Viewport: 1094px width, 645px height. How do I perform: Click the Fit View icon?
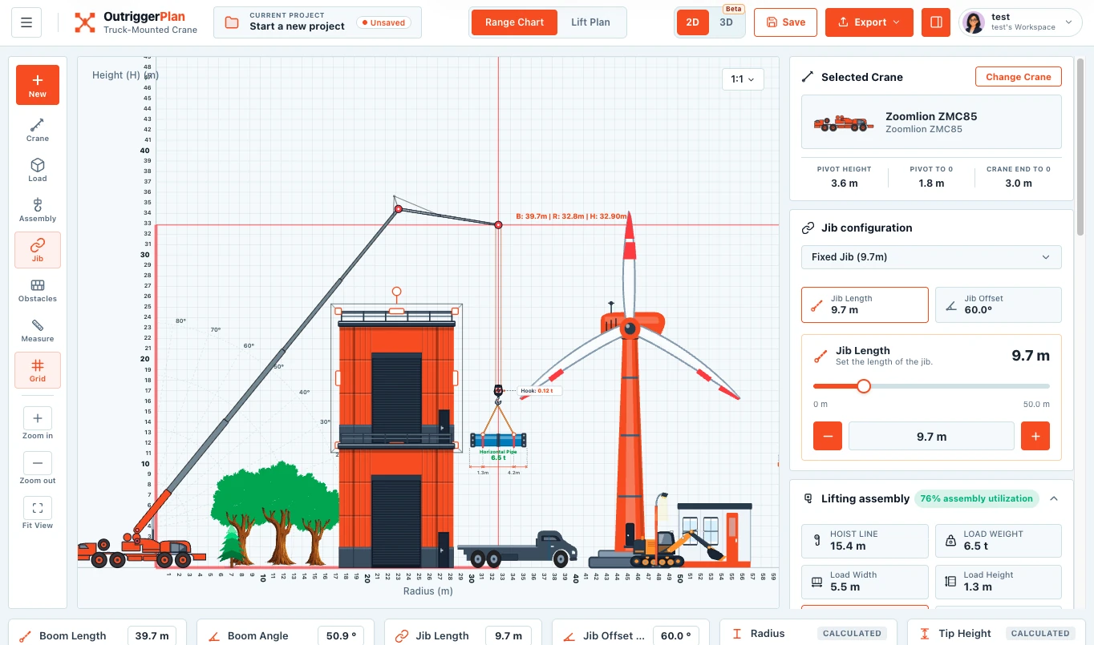coord(38,508)
